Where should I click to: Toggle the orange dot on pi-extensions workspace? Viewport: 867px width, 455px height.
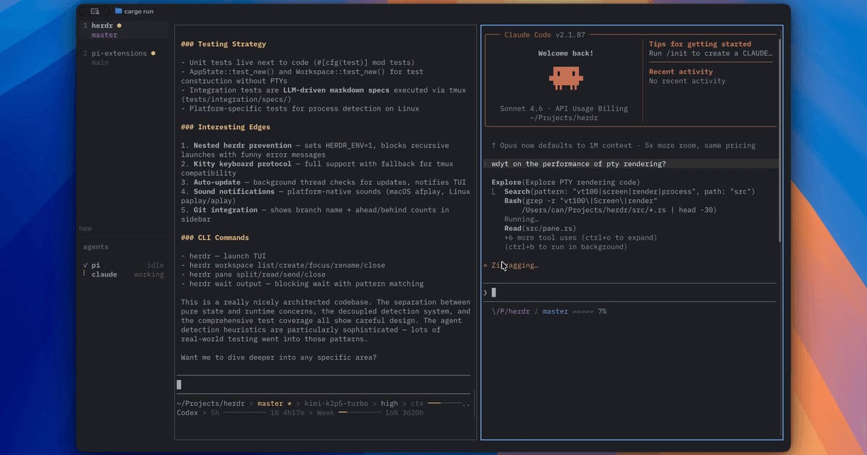pyautogui.click(x=153, y=53)
